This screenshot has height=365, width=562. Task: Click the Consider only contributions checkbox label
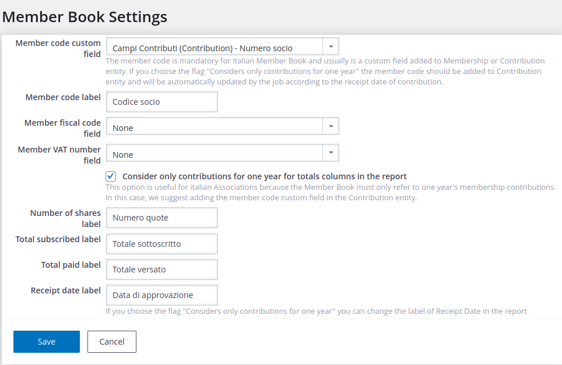coord(265,176)
